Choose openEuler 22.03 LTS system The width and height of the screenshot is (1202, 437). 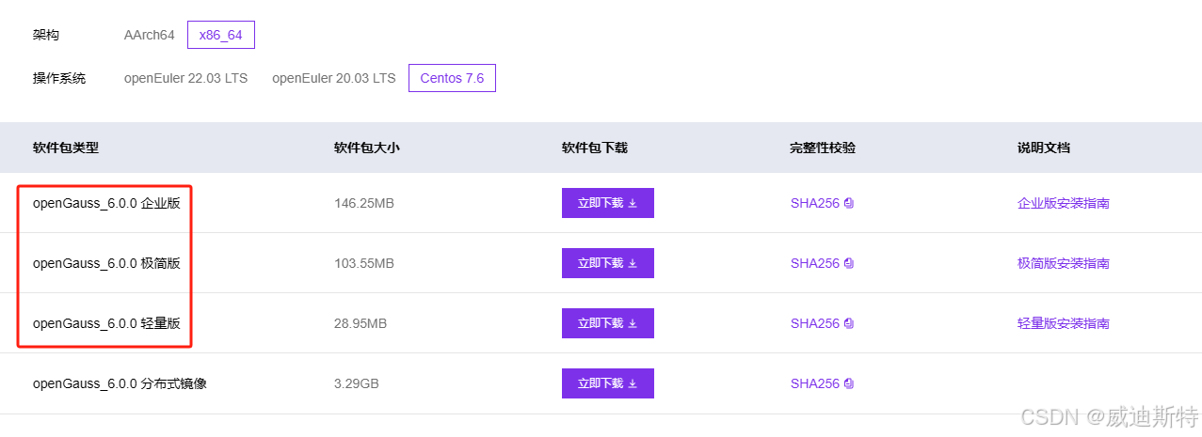tap(185, 78)
